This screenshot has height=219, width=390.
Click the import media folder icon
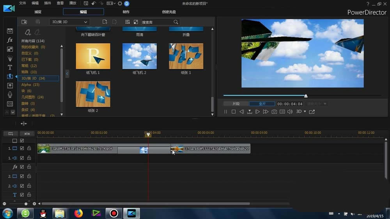coord(24,22)
